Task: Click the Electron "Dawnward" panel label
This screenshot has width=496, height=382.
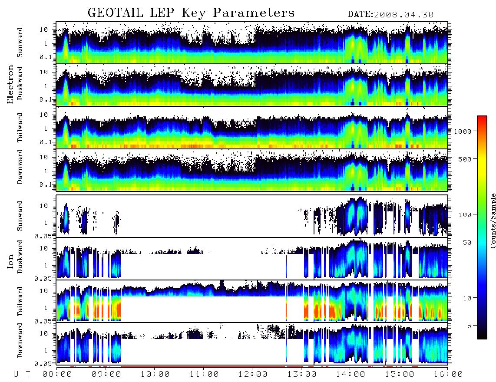Action: point(20,167)
